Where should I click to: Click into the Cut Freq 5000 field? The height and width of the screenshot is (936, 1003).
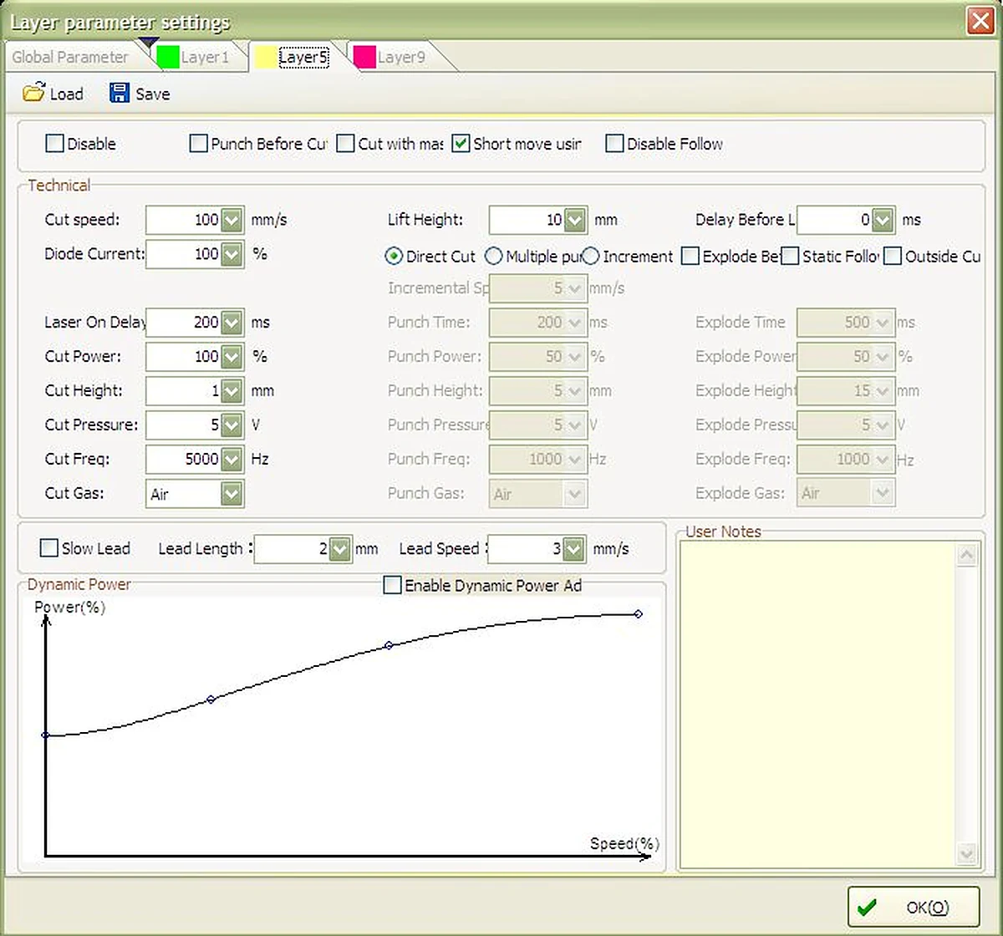184,459
